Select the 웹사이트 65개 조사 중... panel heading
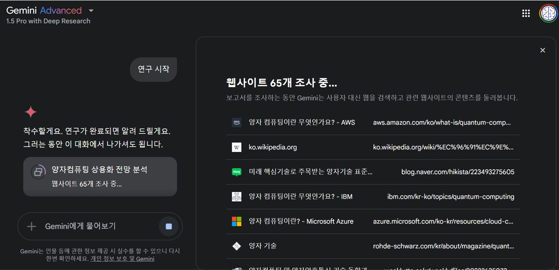 coord(282,82)
